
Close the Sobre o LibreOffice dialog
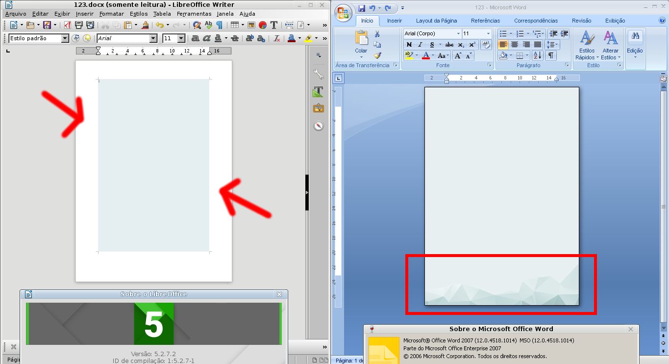click(x=279, y=294)
